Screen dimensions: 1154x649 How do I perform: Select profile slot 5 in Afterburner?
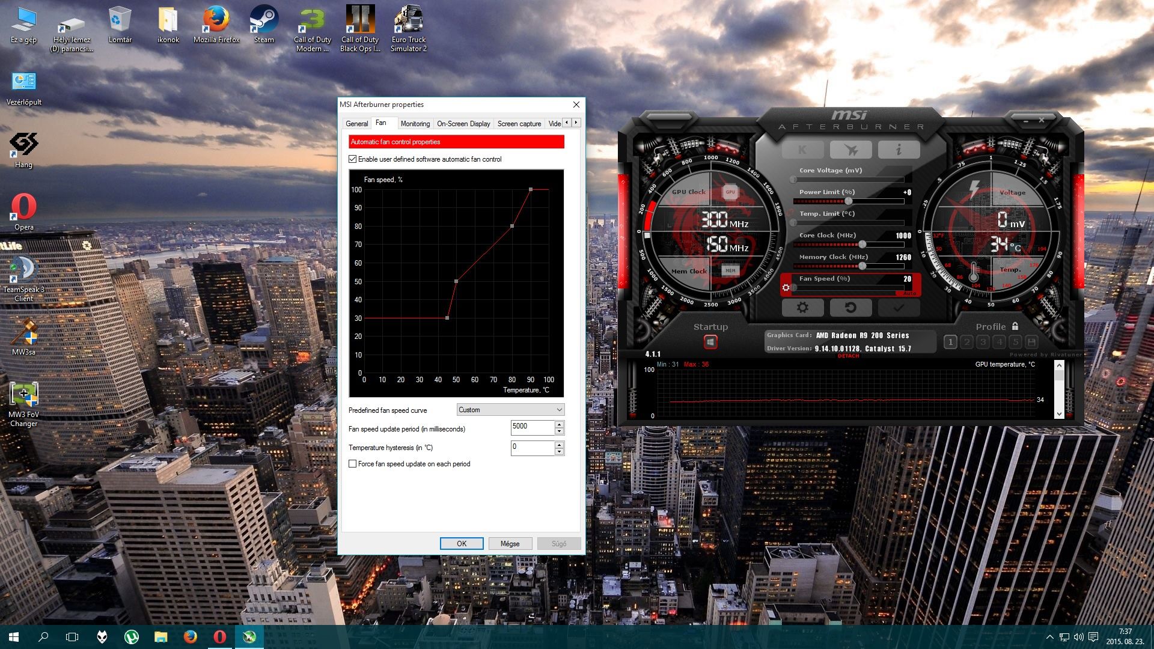pos(1015,342)
